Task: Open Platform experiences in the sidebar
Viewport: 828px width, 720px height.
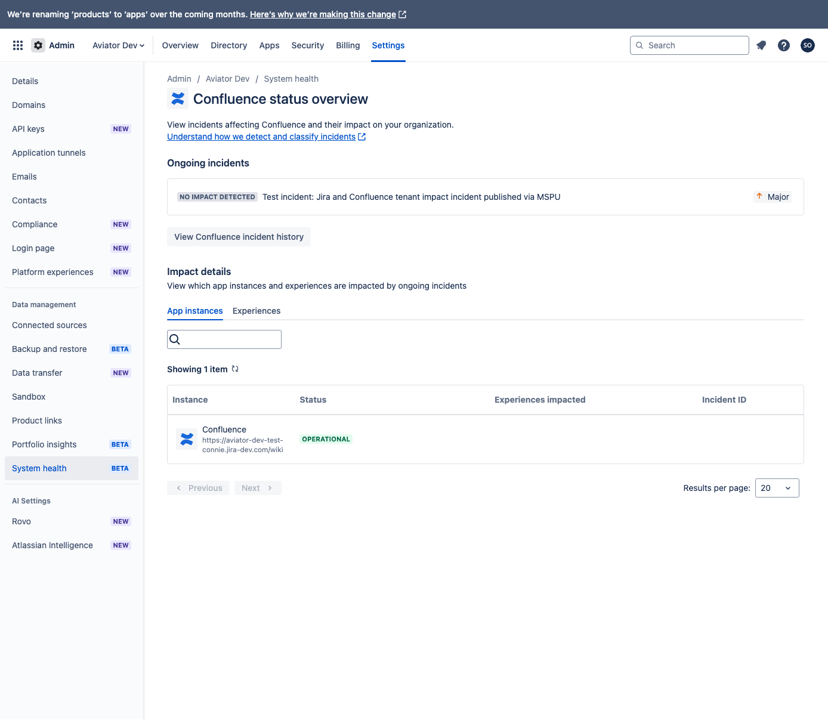Action: click(72, 272)
